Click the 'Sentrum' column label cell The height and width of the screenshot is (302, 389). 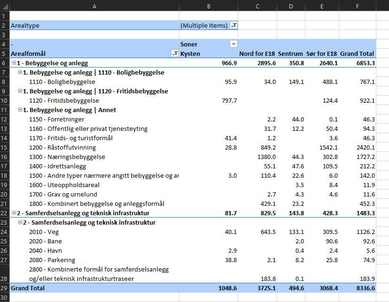[291, 53]
